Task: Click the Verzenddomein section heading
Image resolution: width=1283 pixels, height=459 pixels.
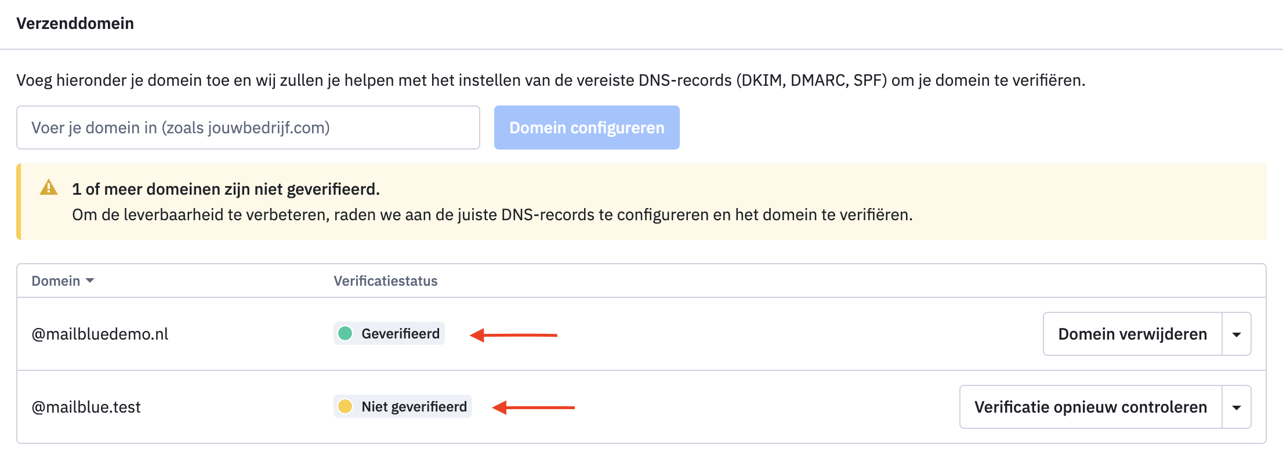Action: coord(75,23)
